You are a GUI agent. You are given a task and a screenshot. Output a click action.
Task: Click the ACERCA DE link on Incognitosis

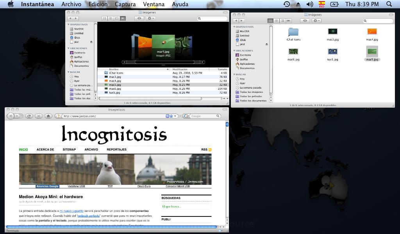pos(45,149)
